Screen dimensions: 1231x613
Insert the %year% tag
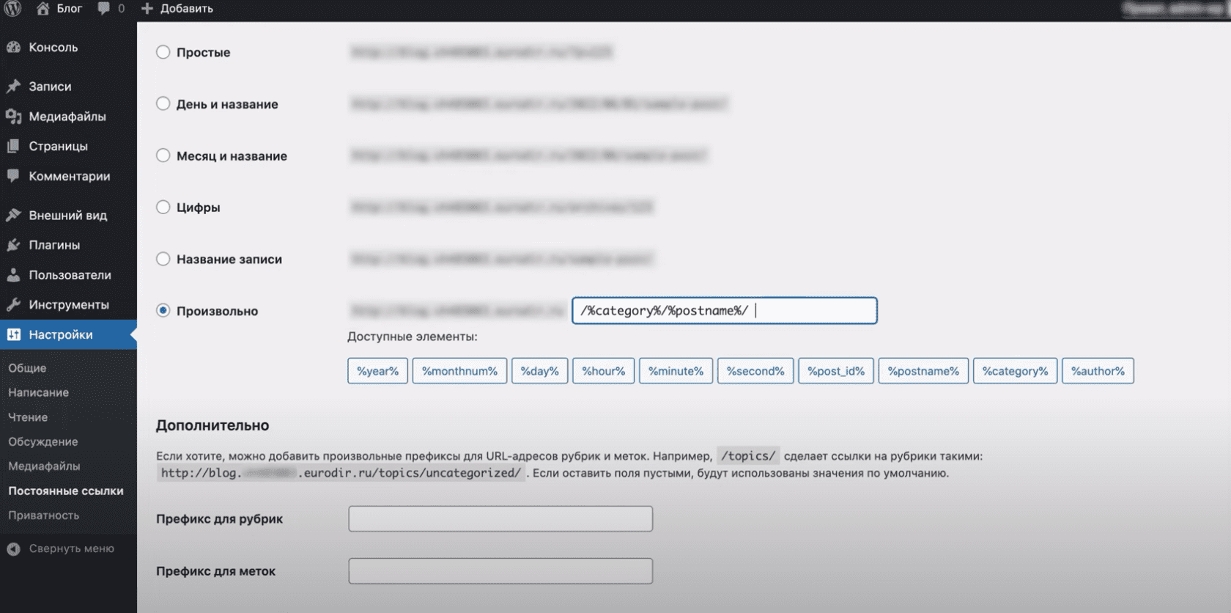click(x=377, y=371)
